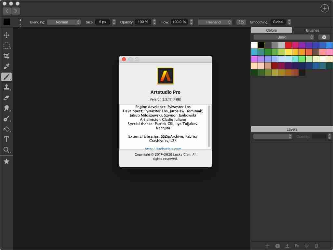The width and height of the screenshot is (333, 250).
Task: Open the layer blend mode dropdown
Action: [x=273, y=136]
